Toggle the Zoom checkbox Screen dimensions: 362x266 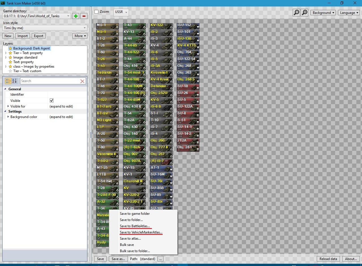point(96,12)
